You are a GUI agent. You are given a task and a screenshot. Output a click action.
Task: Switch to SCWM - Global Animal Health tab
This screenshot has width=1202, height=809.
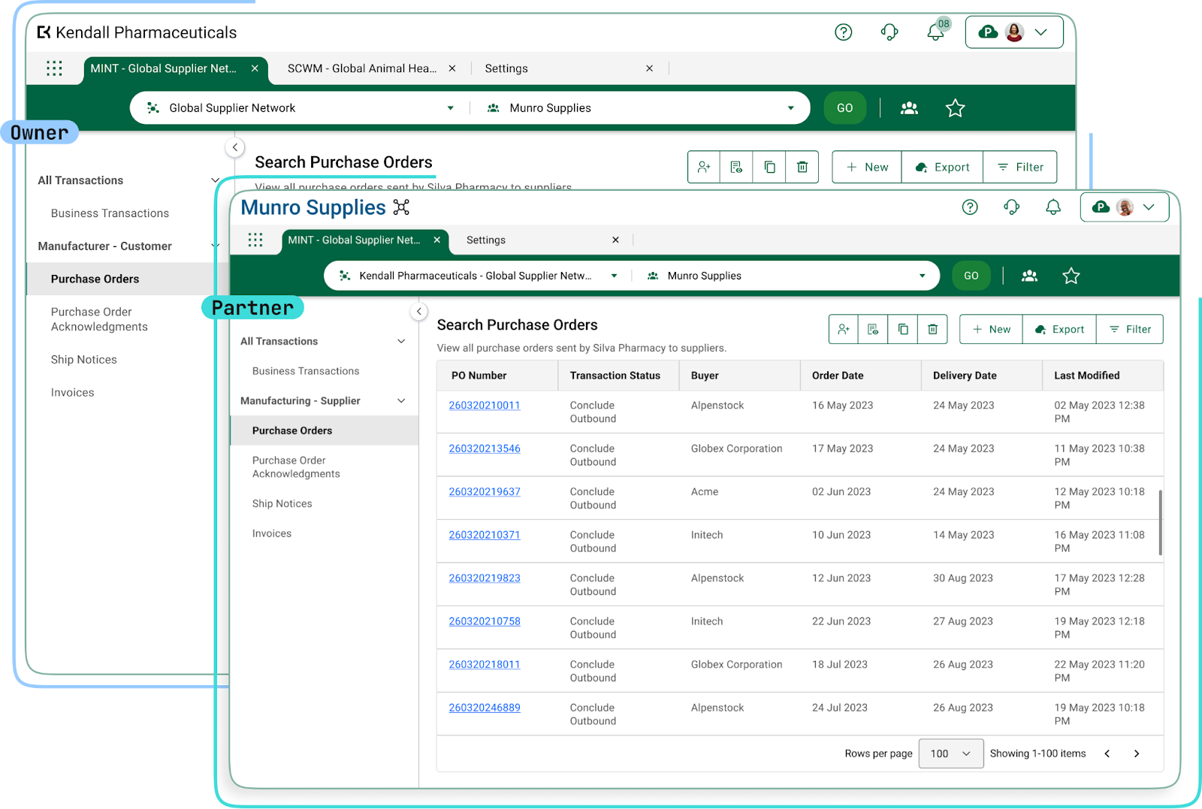(361, 68)
